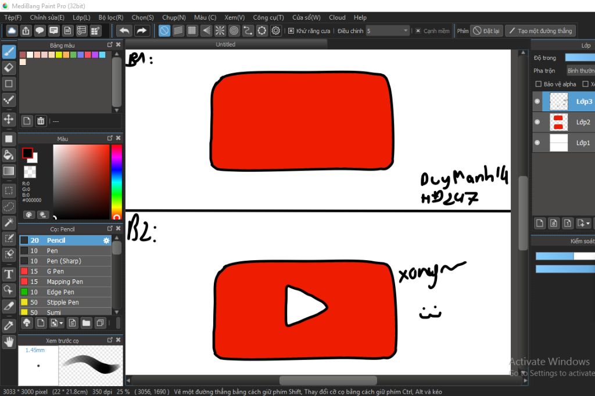Select the Operation (object select) tool
The image size is (595, 396).
click(x=9, y=290)
